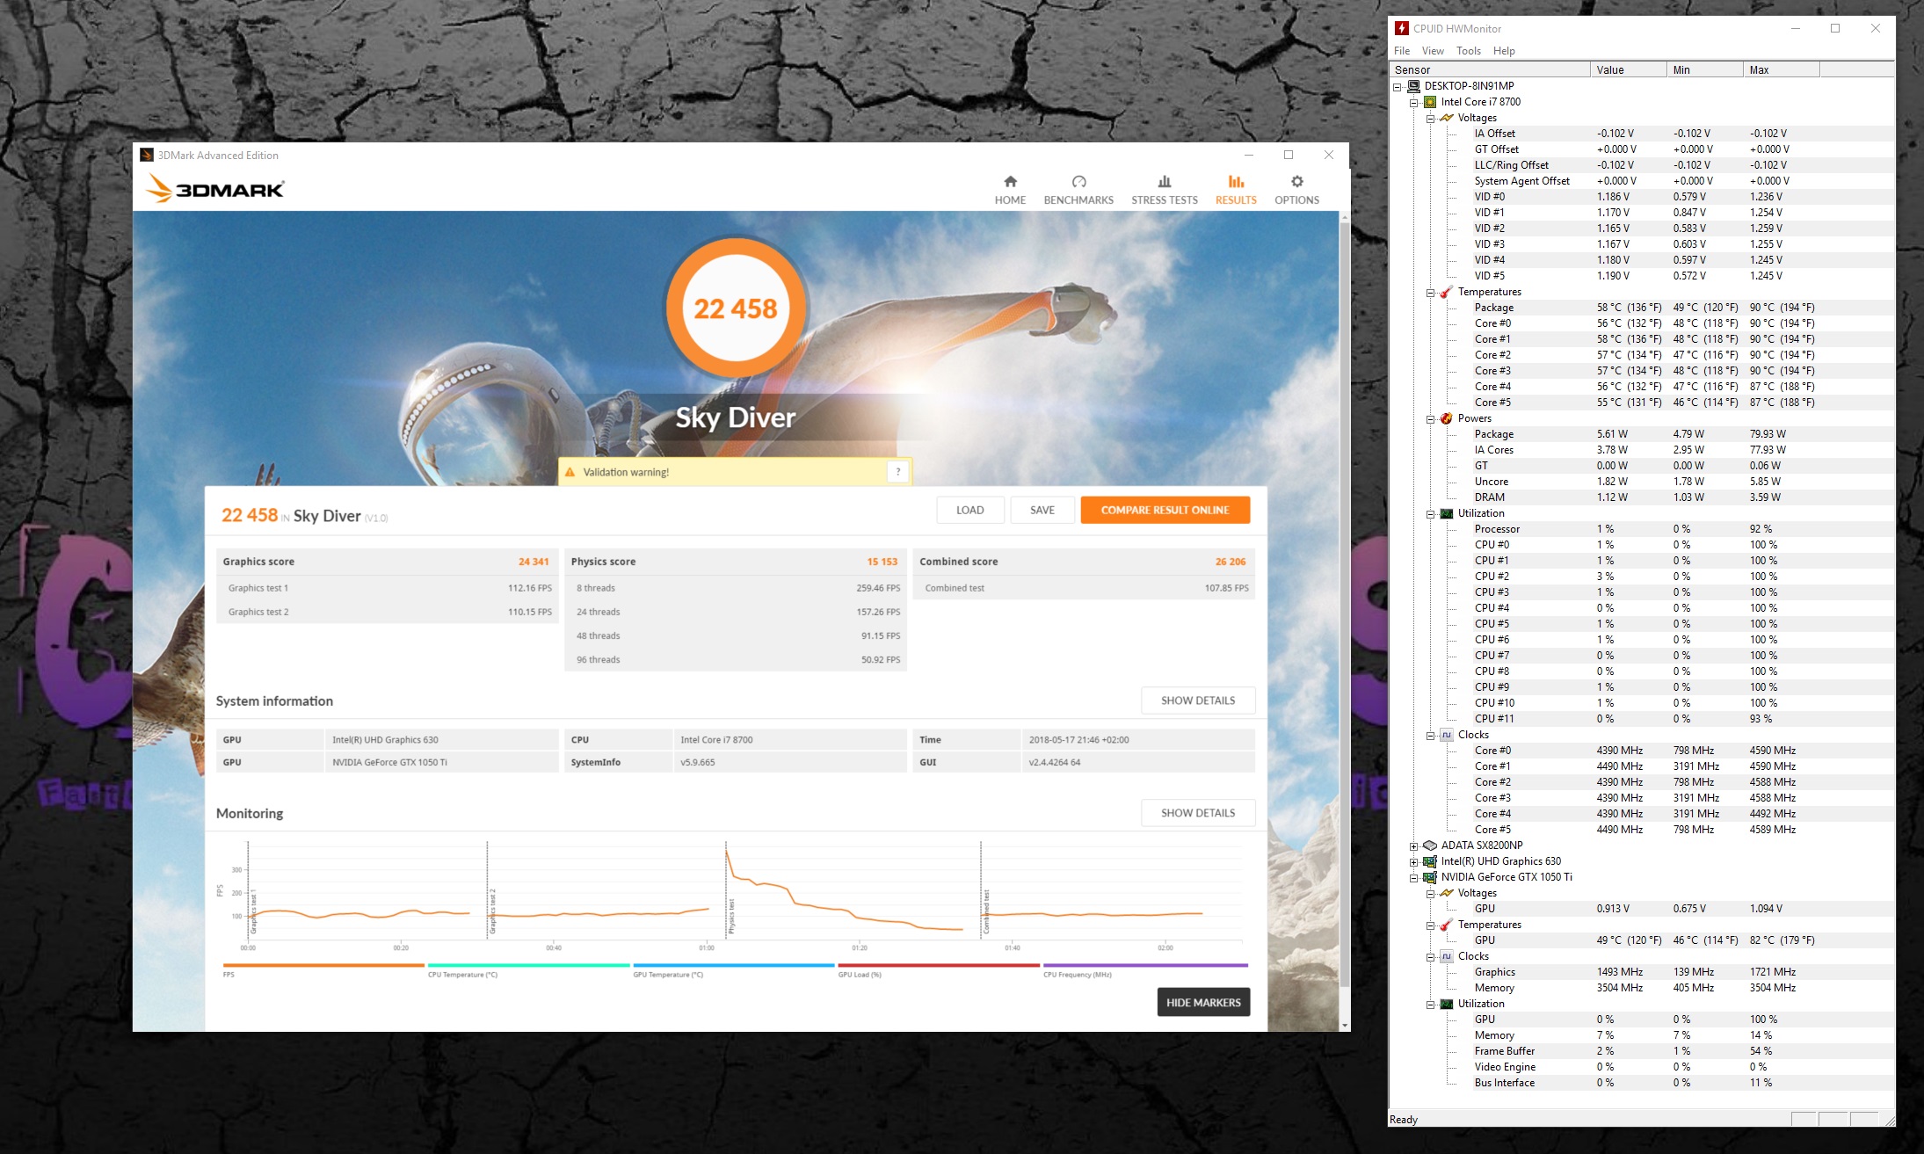
Task: Collapse NVIDIA GeForce GTX 1050 Ti node
Action: coord(1413,877)
